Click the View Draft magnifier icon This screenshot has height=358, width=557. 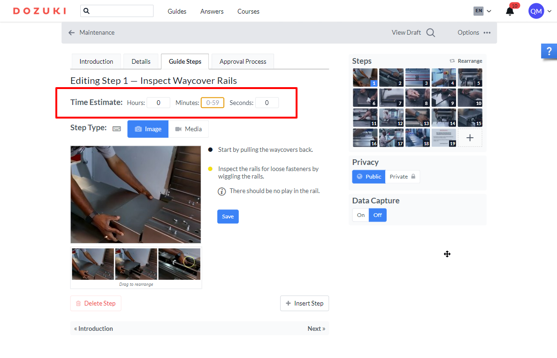[430, 33]
